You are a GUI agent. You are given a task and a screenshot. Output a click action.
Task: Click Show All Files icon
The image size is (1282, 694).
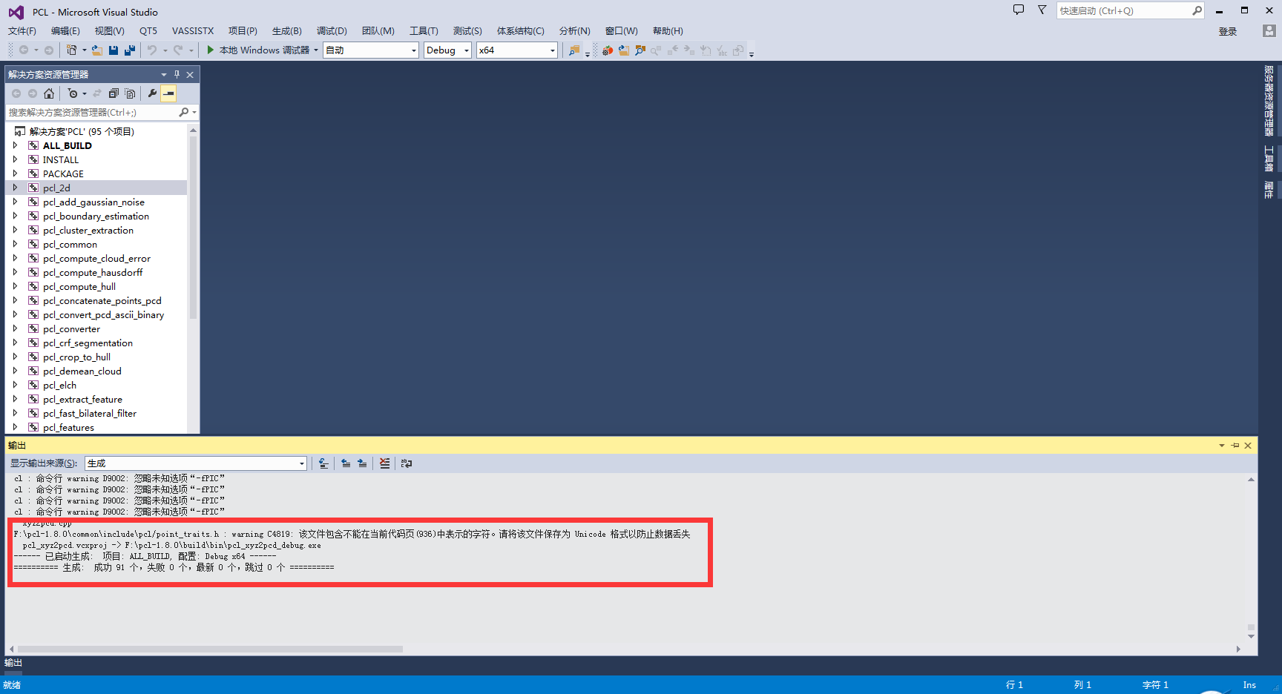(131, 93)
